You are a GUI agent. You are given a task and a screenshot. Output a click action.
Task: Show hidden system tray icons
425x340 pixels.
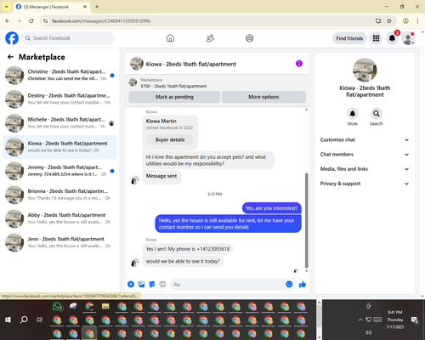coord(360,320)
